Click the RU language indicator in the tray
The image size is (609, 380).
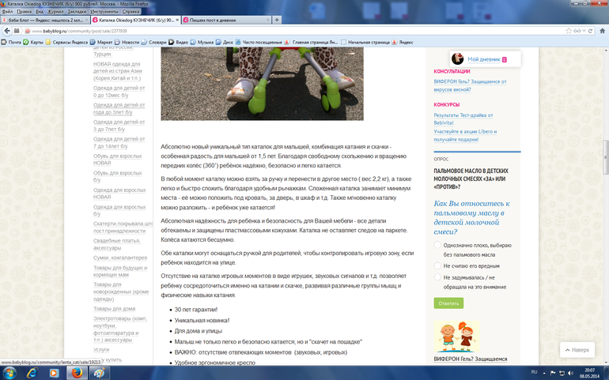(x=534, y=372)
